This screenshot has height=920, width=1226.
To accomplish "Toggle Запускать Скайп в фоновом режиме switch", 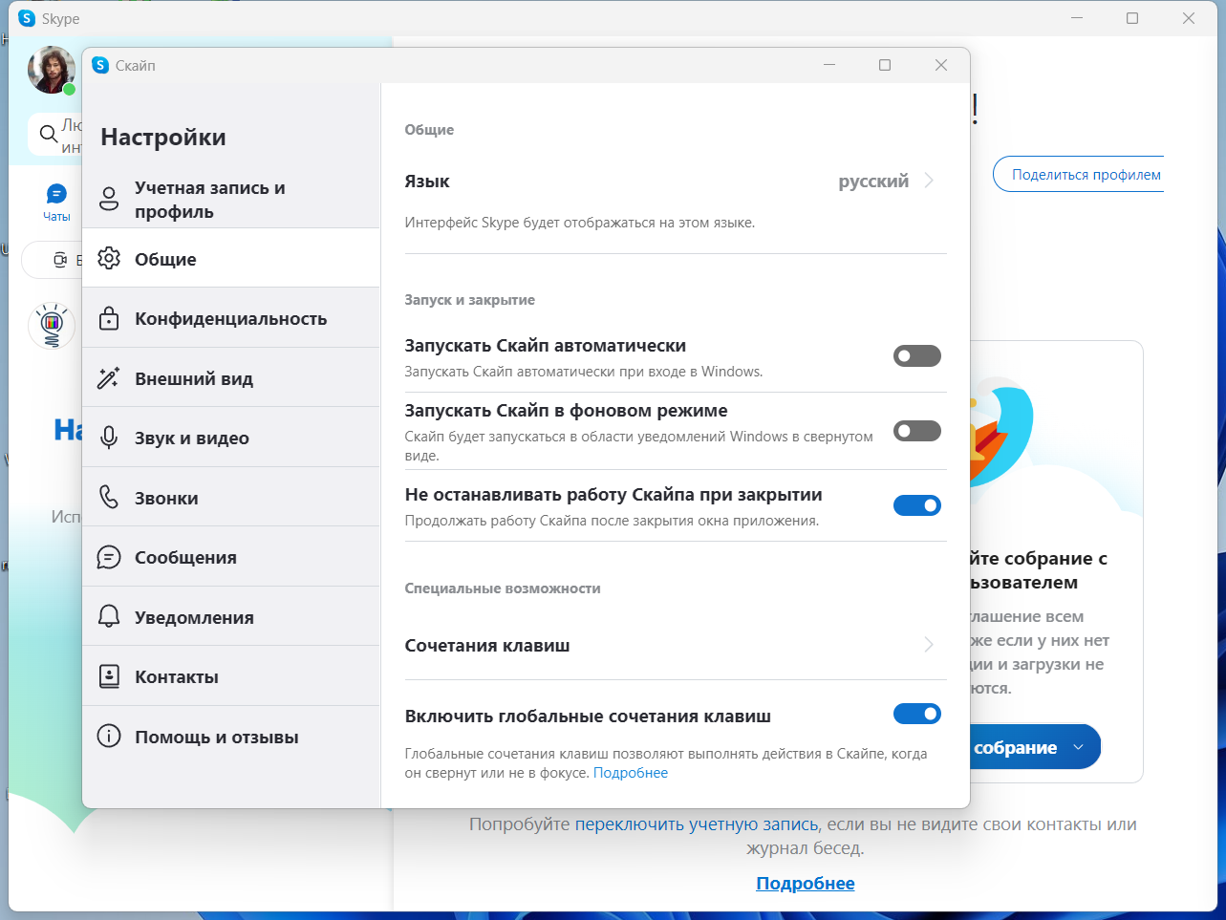I will [917, 431].
